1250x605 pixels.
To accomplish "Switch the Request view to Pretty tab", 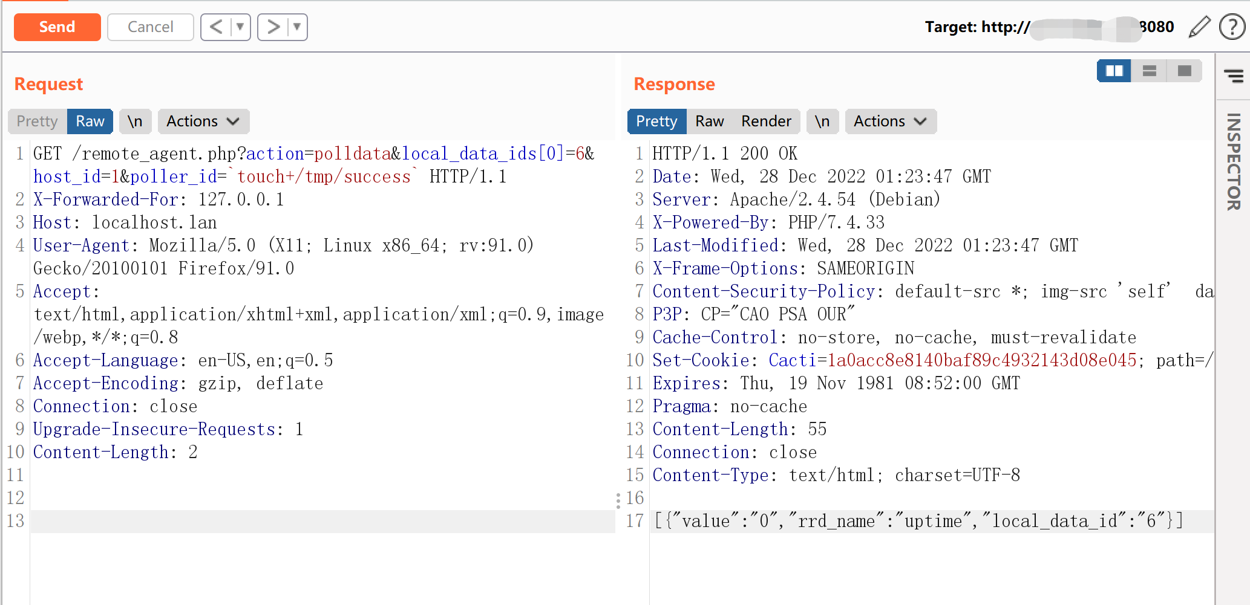I will [37, 121].
